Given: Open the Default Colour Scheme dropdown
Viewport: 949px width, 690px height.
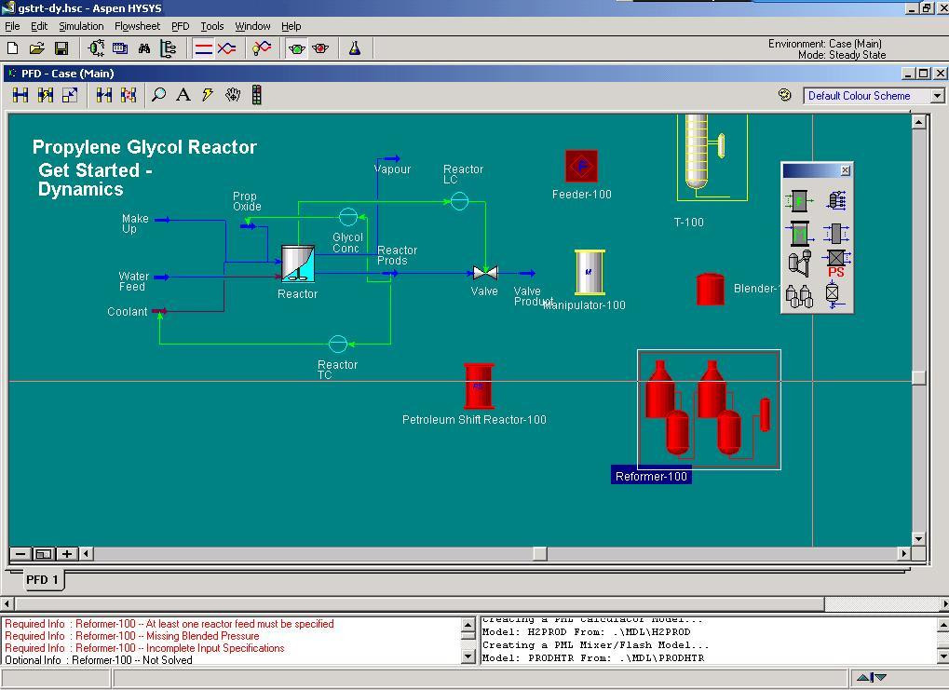Looking at the screenshot, I should (x=937, y=96).
